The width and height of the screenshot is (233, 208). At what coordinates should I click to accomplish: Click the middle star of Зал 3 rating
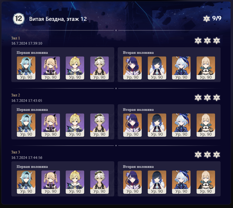coord(207,155)
